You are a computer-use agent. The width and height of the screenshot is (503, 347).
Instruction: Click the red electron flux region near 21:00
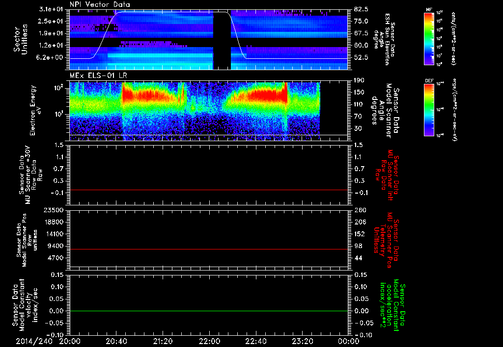(x=149, y=96)
